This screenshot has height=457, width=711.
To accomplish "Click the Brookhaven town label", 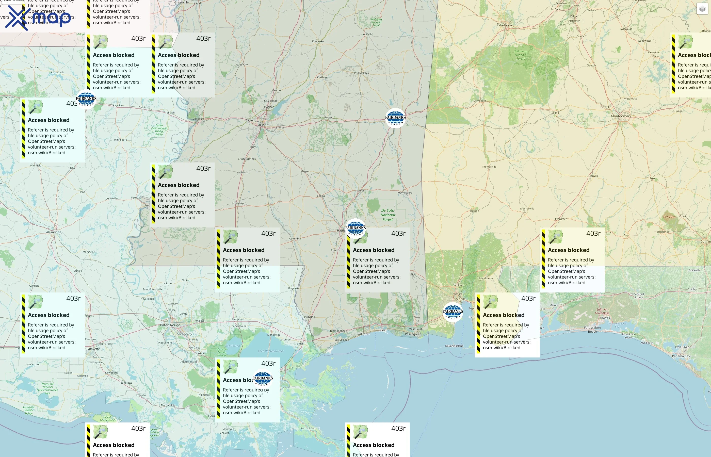I will 239,203.
